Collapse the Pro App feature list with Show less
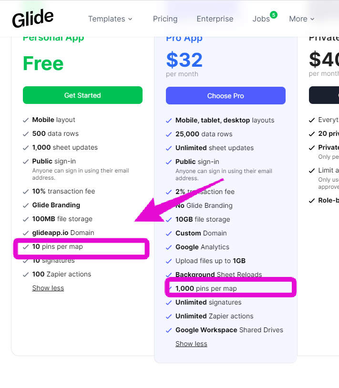The width and height of the screenshot is (339, 388). [x=191, y=344]
